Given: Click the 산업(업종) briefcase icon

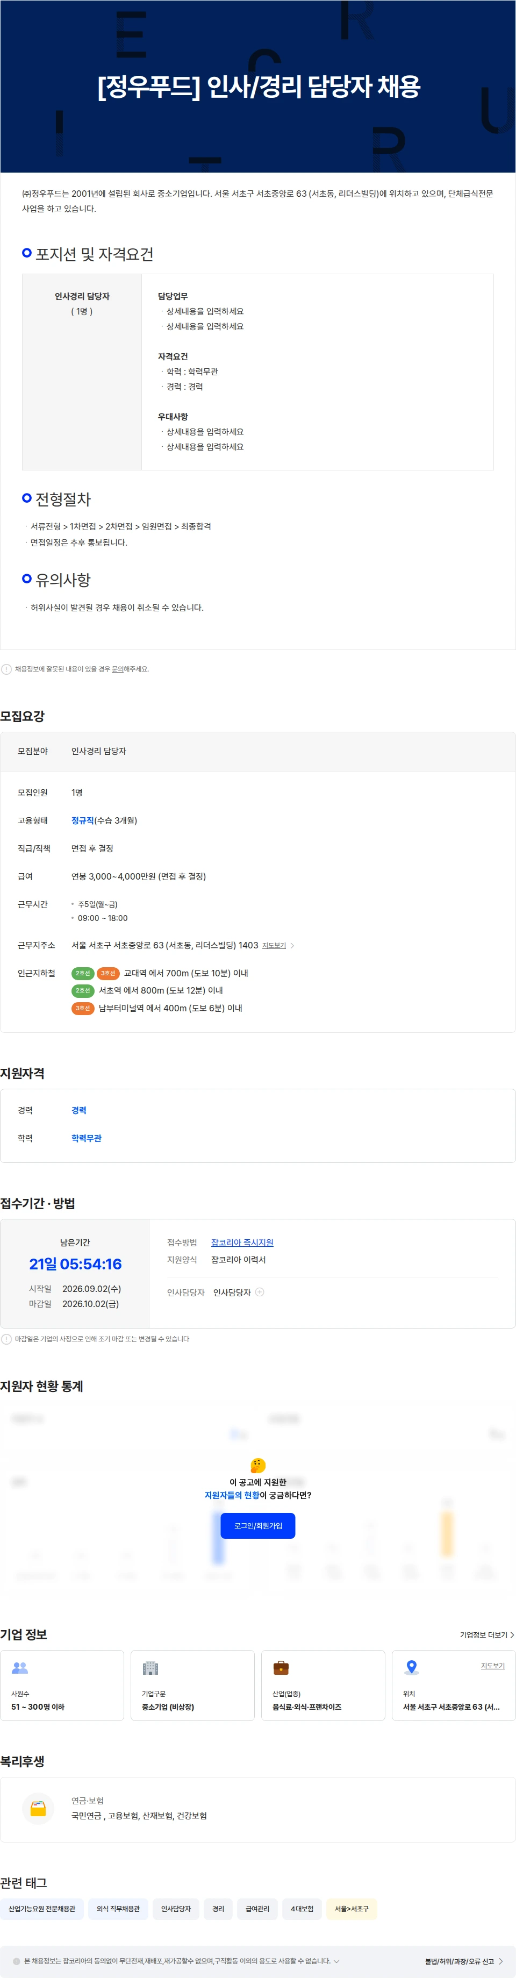Looking at the screenshot, I should pyautogui.click(x=281, y=1668).
